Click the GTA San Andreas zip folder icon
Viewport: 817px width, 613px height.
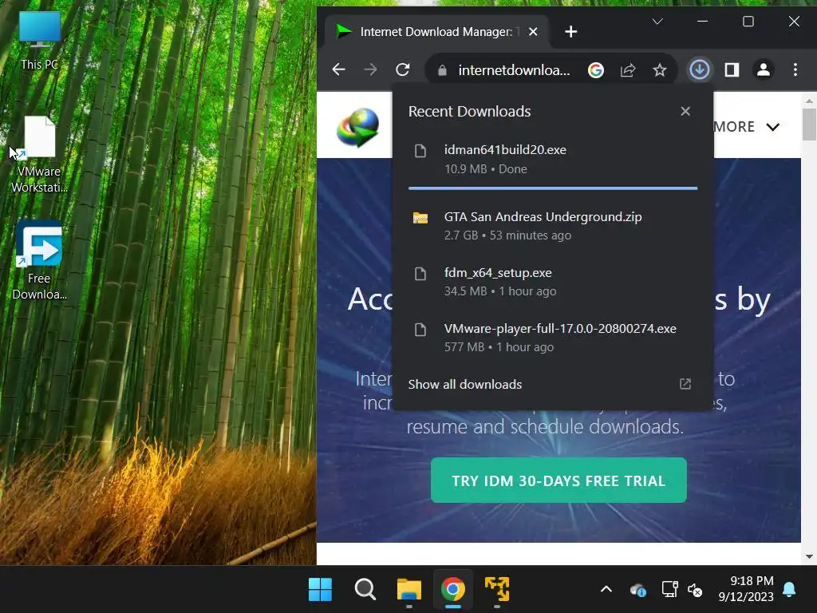[420, 218]
